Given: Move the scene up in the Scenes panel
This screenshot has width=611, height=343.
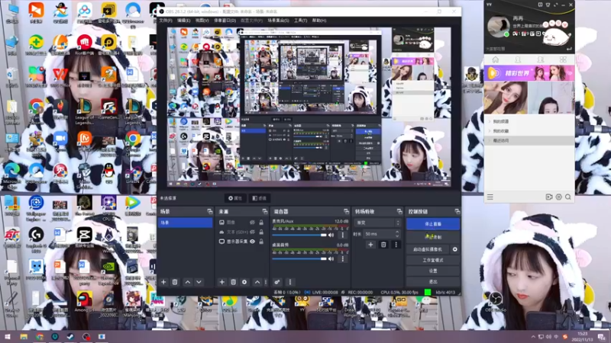Looking at the screenshot, I should 188,282.
